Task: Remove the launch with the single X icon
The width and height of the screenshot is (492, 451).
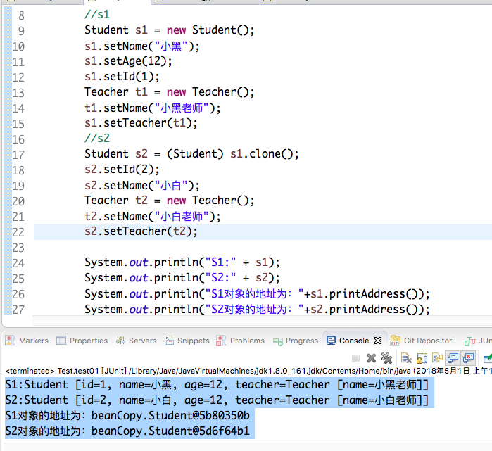Action: 371,358
